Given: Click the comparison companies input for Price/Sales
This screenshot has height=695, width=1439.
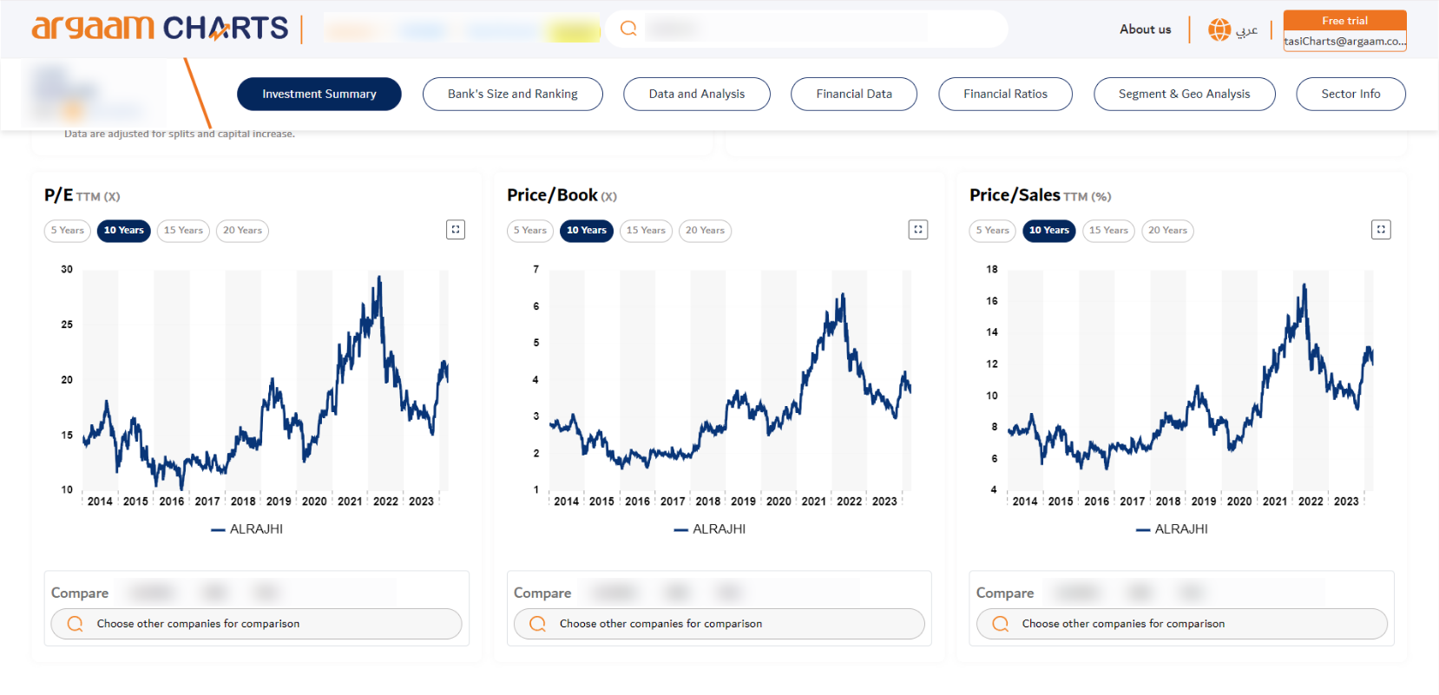Looking at the screenshot, I should (x=1180, y=624).
